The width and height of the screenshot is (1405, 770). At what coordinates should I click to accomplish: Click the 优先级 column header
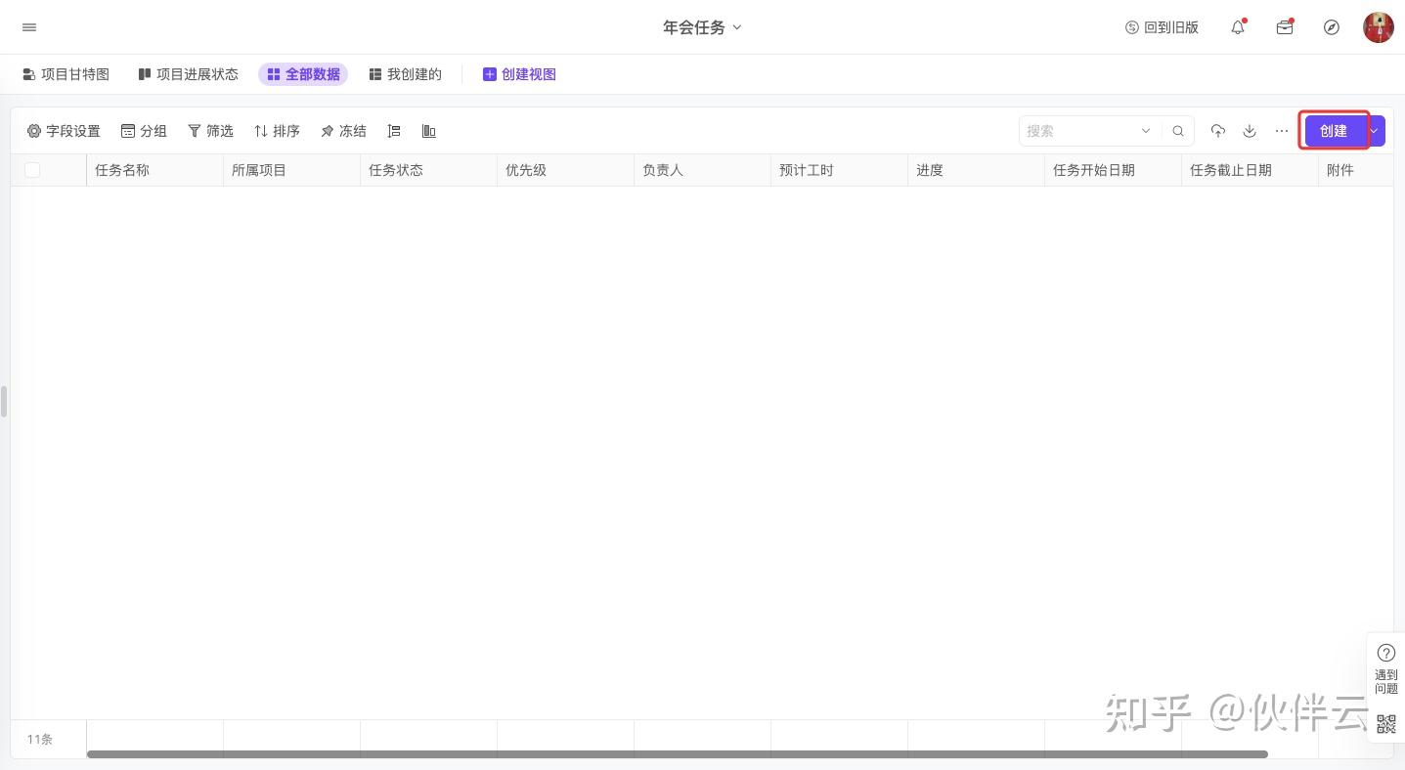(565, 170)
